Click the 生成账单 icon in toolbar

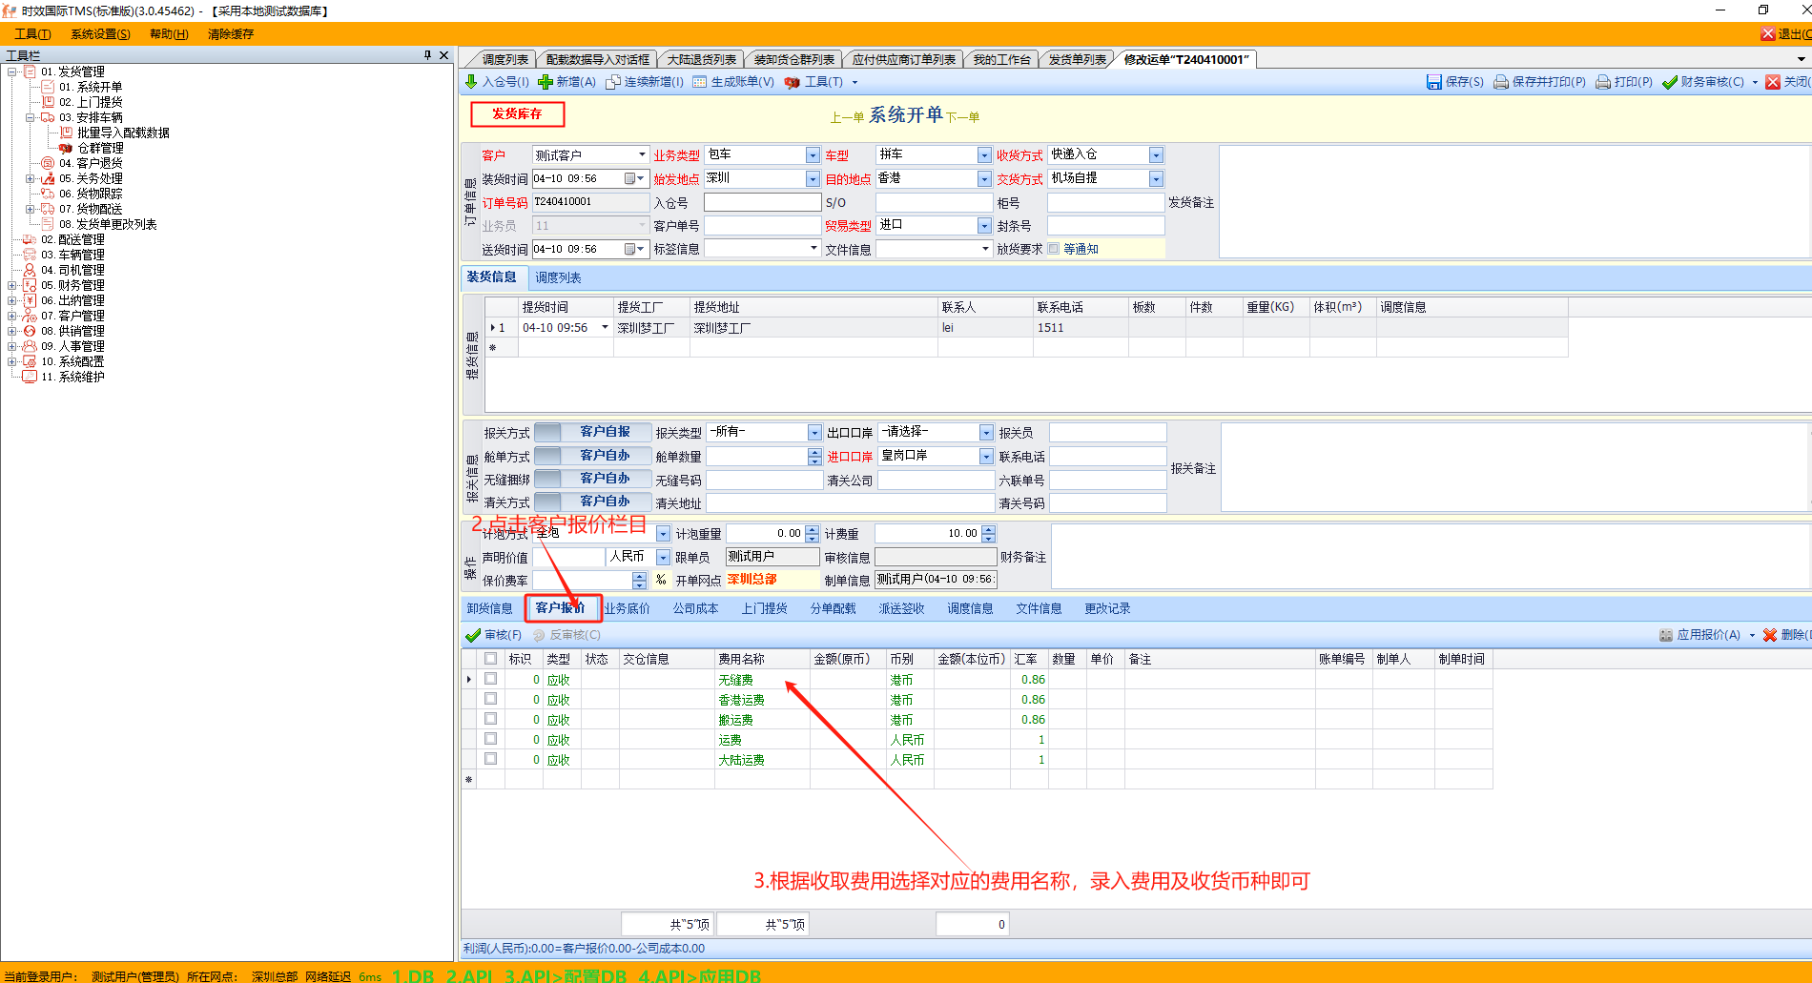(700, 82)
